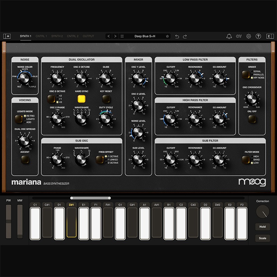Click the Hold button
Screen dimensions: 277x277
pos(262,227)
